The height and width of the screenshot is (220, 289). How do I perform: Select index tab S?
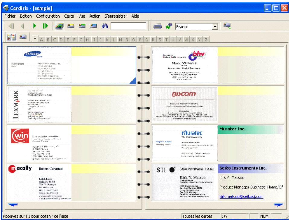point(160,40)
